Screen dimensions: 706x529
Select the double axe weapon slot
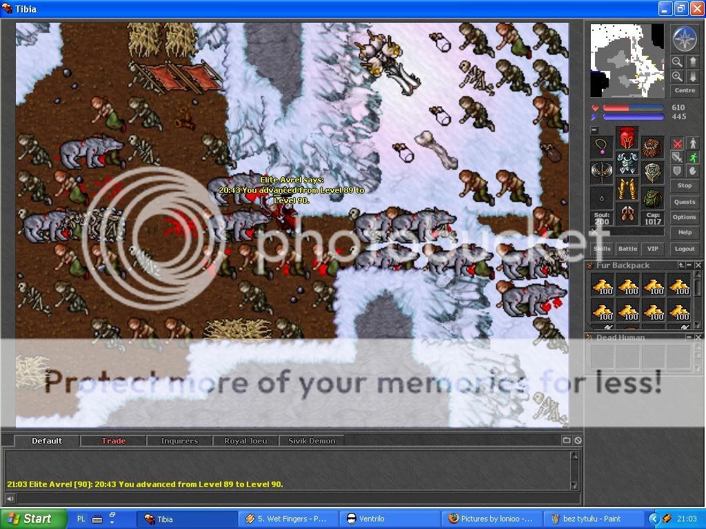[602, 173]
